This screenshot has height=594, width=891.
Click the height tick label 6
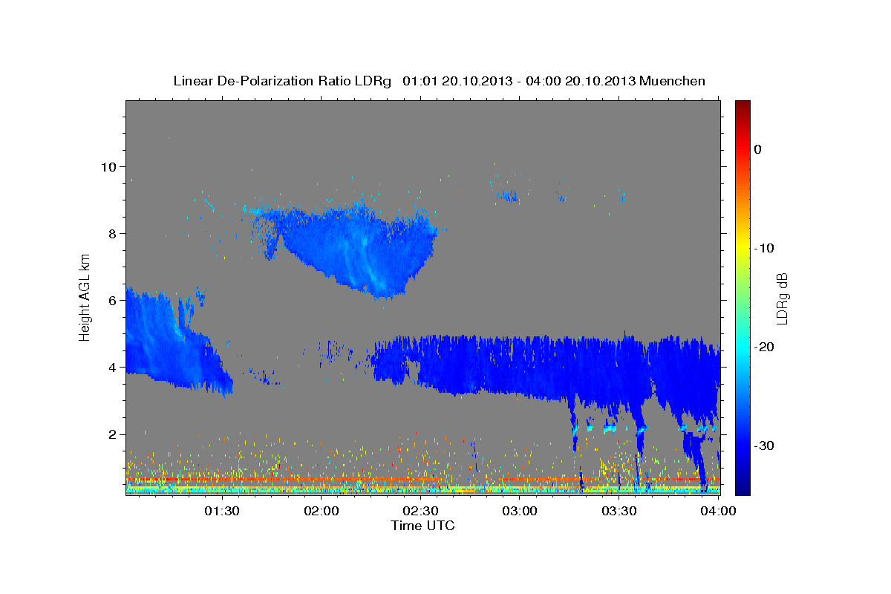coord(112,300)
